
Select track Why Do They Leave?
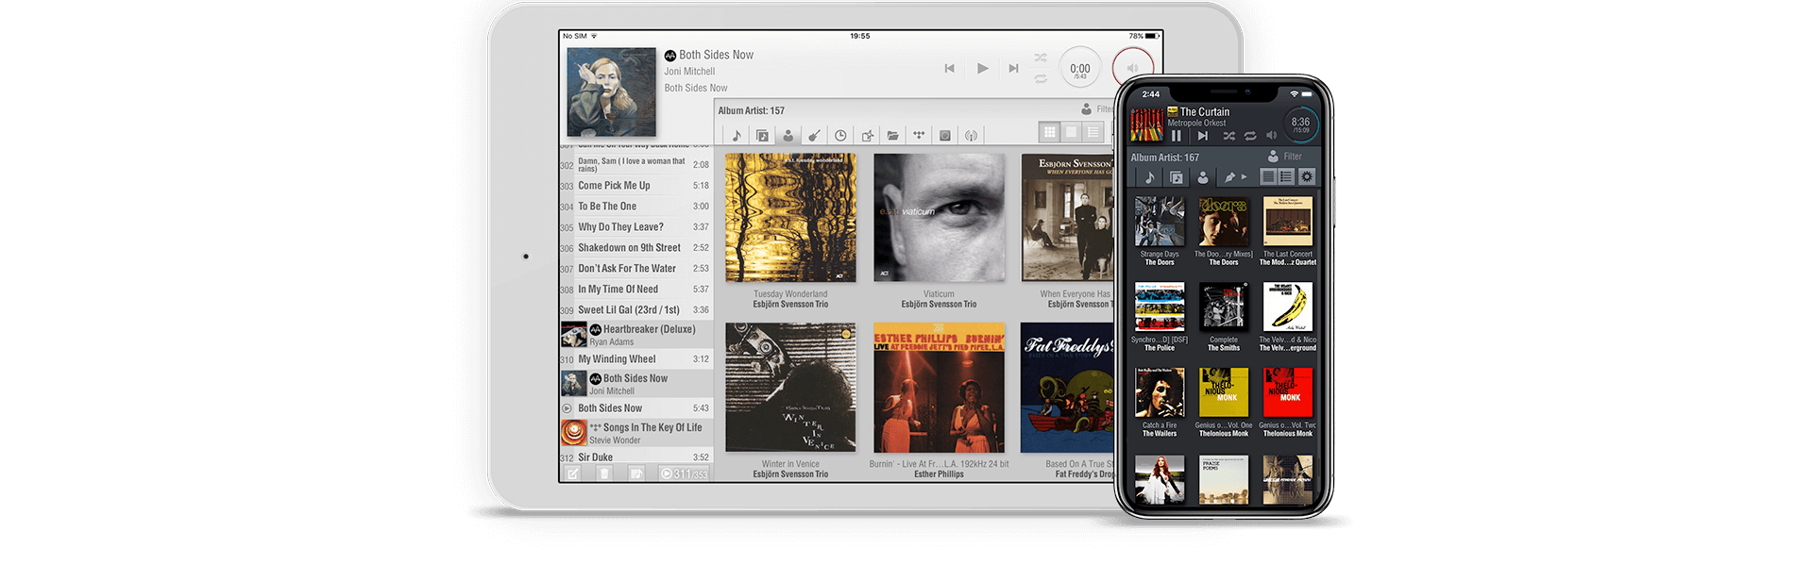(635, 227)
